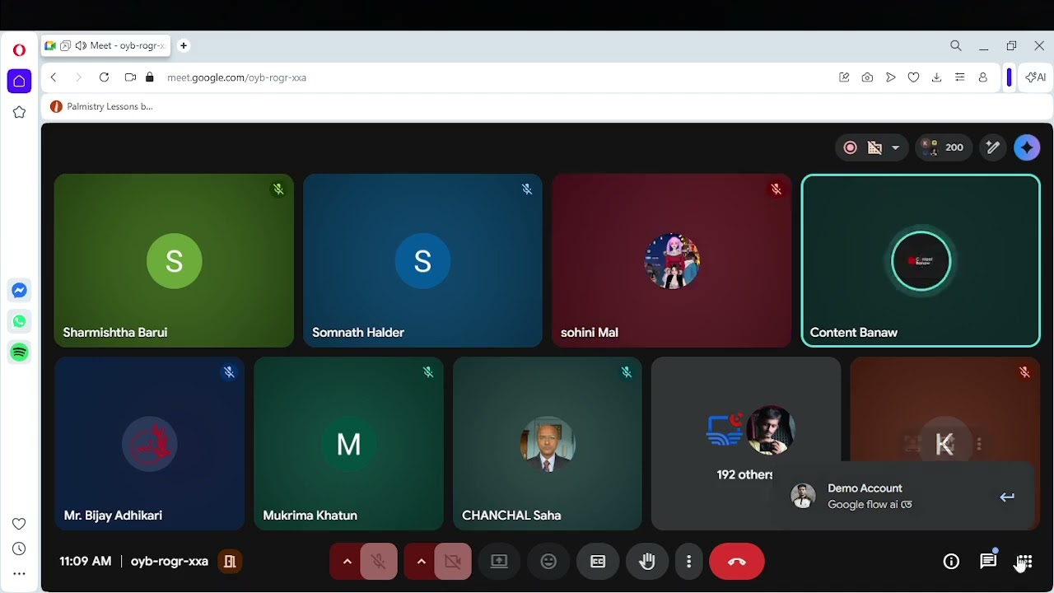Open the Opera menu logo
Screen dimensions: 1054x593
click(x=19, y=50)
